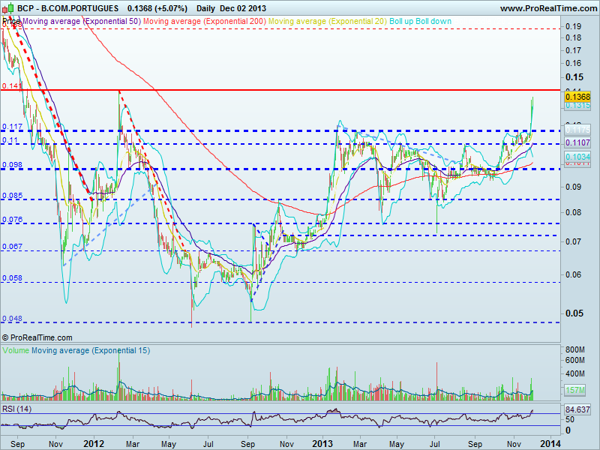This screenshot has width=600, height=450.
Task: Click 800M on the volume axis
Action: point(575,349)
